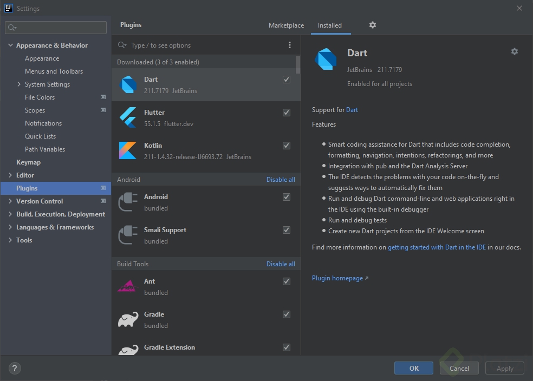Click the Apply button
The height and width of the screenshot is (381, 533).
click(505, 369)
